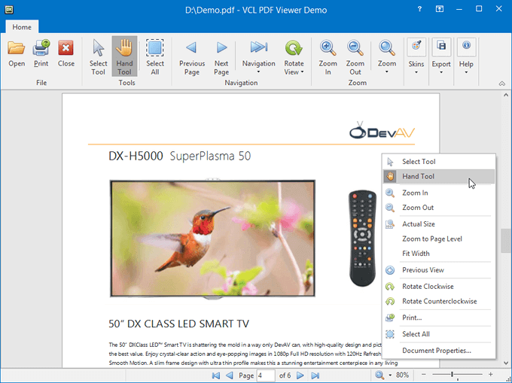Click vertical scrollbar down arrow
512x383 pixels.
tap(506, 363)
